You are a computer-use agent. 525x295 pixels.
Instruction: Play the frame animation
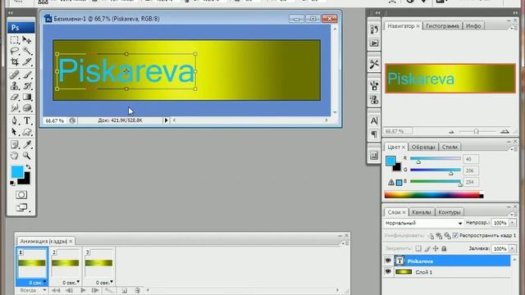(x=83, y=290)
